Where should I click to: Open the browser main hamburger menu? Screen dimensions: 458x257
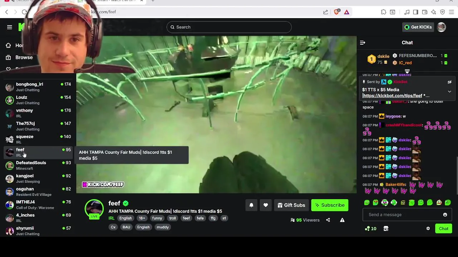(452, 12)
